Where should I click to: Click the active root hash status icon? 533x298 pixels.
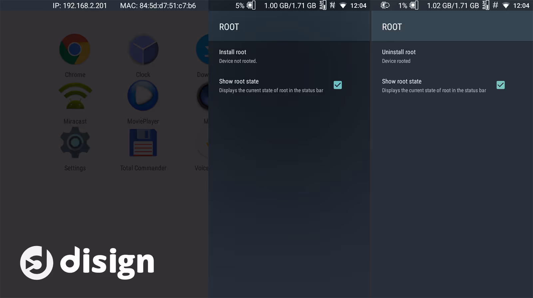coord(495,5)
